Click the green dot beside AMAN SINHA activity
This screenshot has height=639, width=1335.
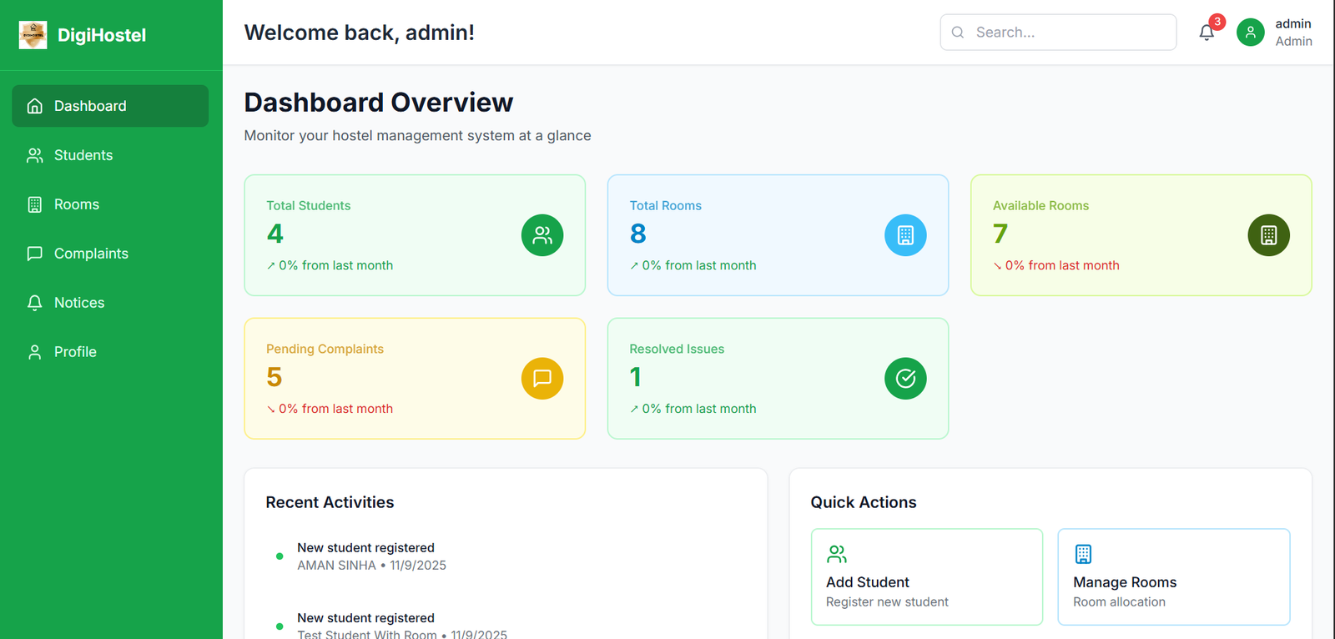point(280,556)
